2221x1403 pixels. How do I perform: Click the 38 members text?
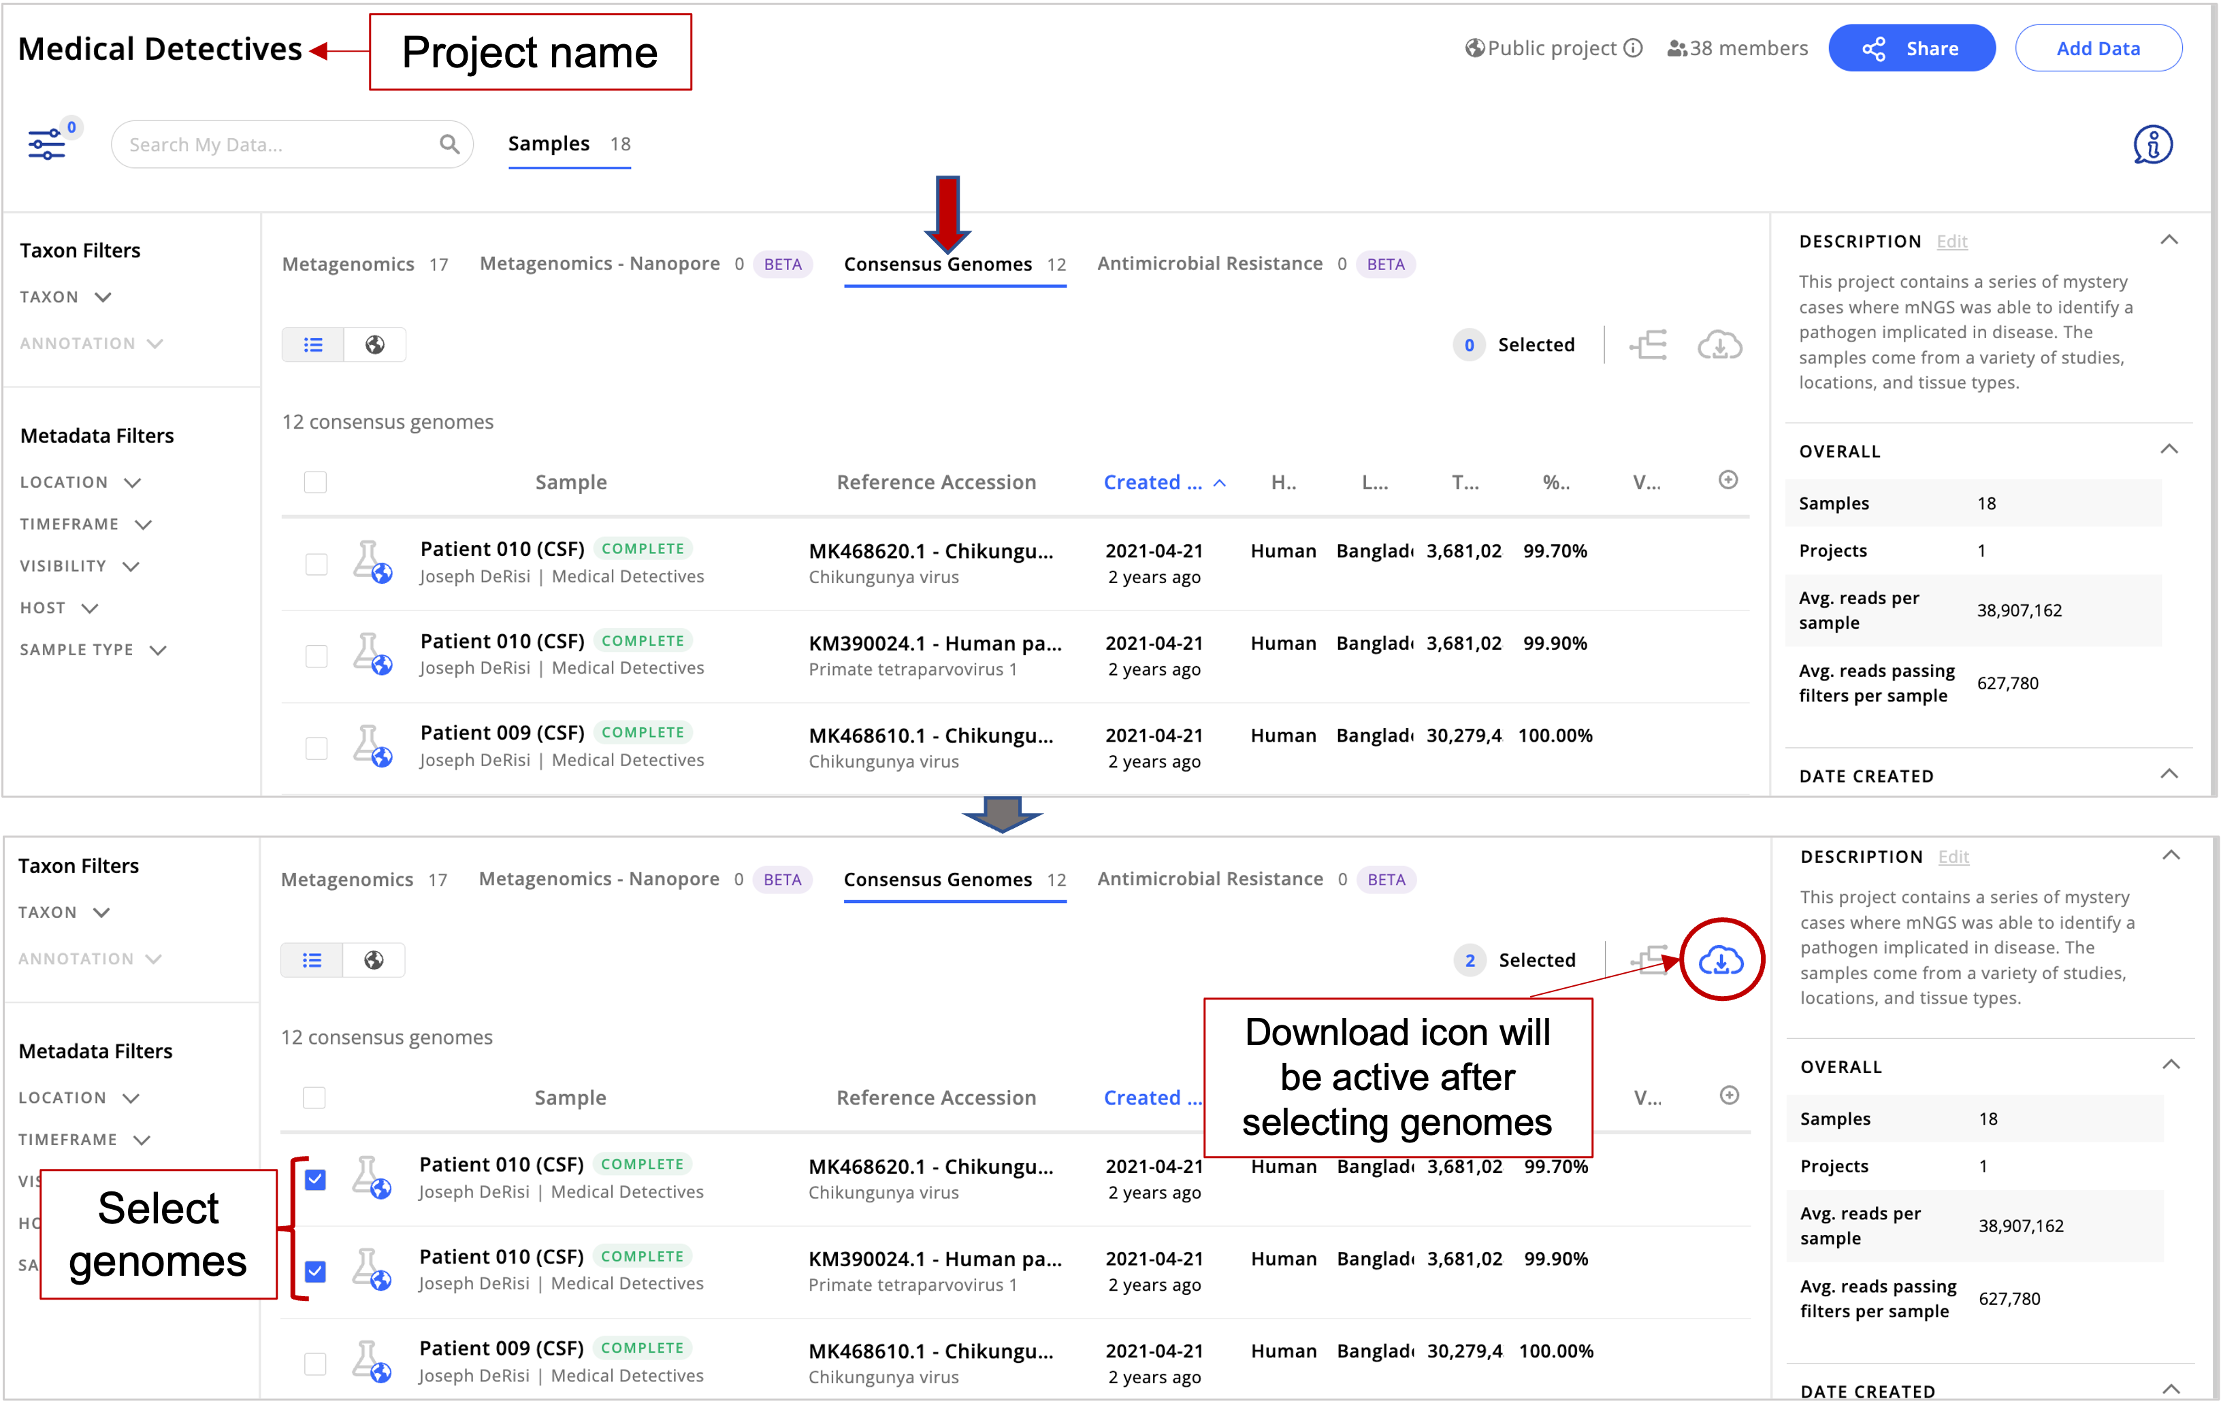point(1749,48)
